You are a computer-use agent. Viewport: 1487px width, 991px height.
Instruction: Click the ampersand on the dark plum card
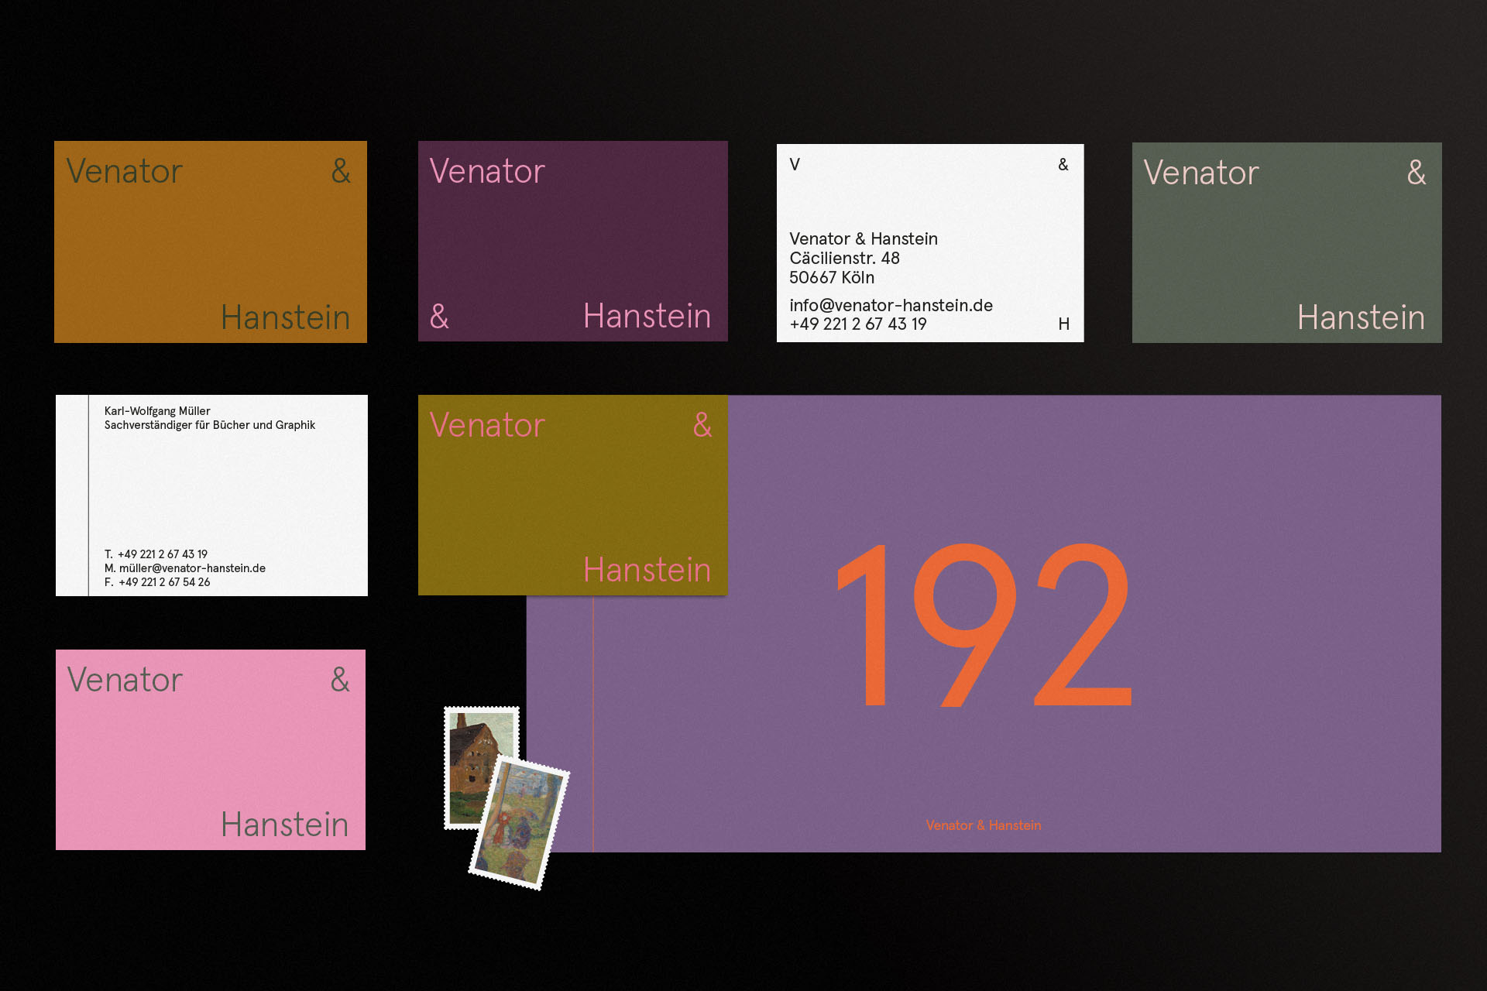439,316
